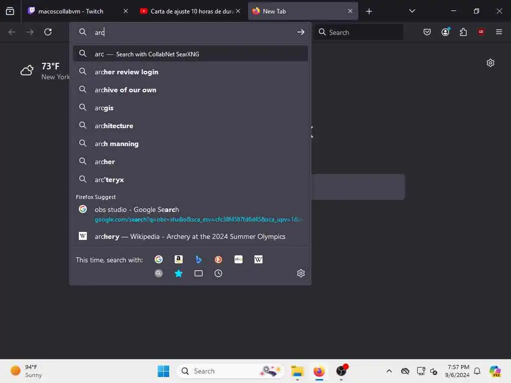511x383 pixels.
Task: Search this time with Bing icon
Action: (x=199, y=259)
